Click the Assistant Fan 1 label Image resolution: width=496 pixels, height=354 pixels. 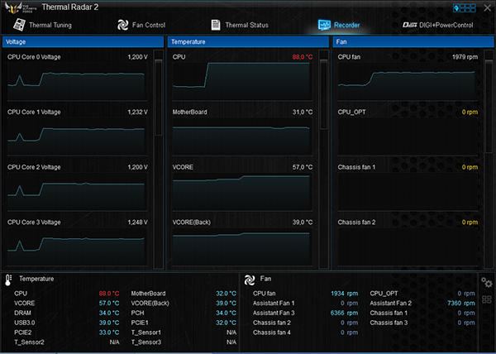click(x=274, y=303)
